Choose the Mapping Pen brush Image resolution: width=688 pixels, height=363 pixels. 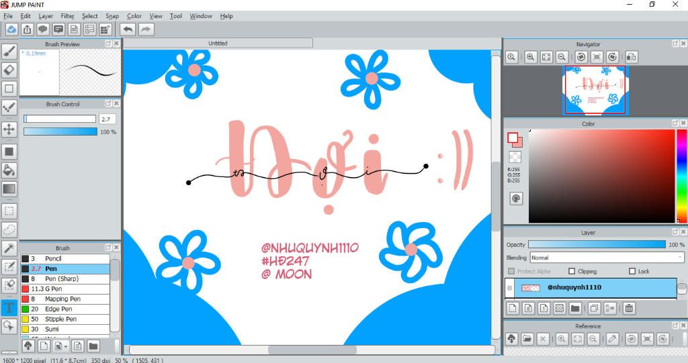pyautogui.click(x=65, y=299)
